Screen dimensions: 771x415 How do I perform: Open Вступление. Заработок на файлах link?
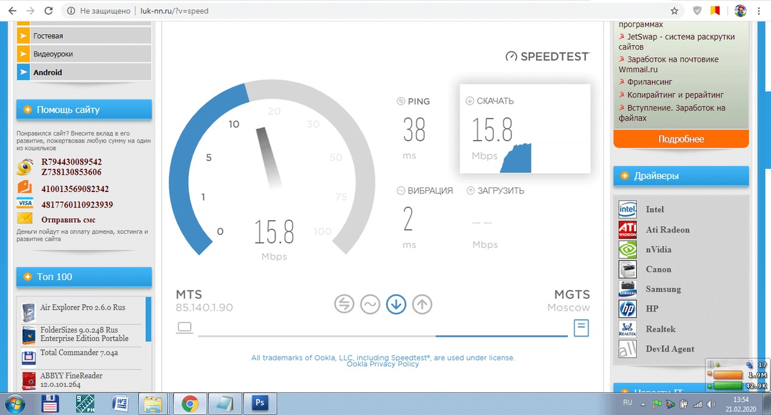point(671,113)
